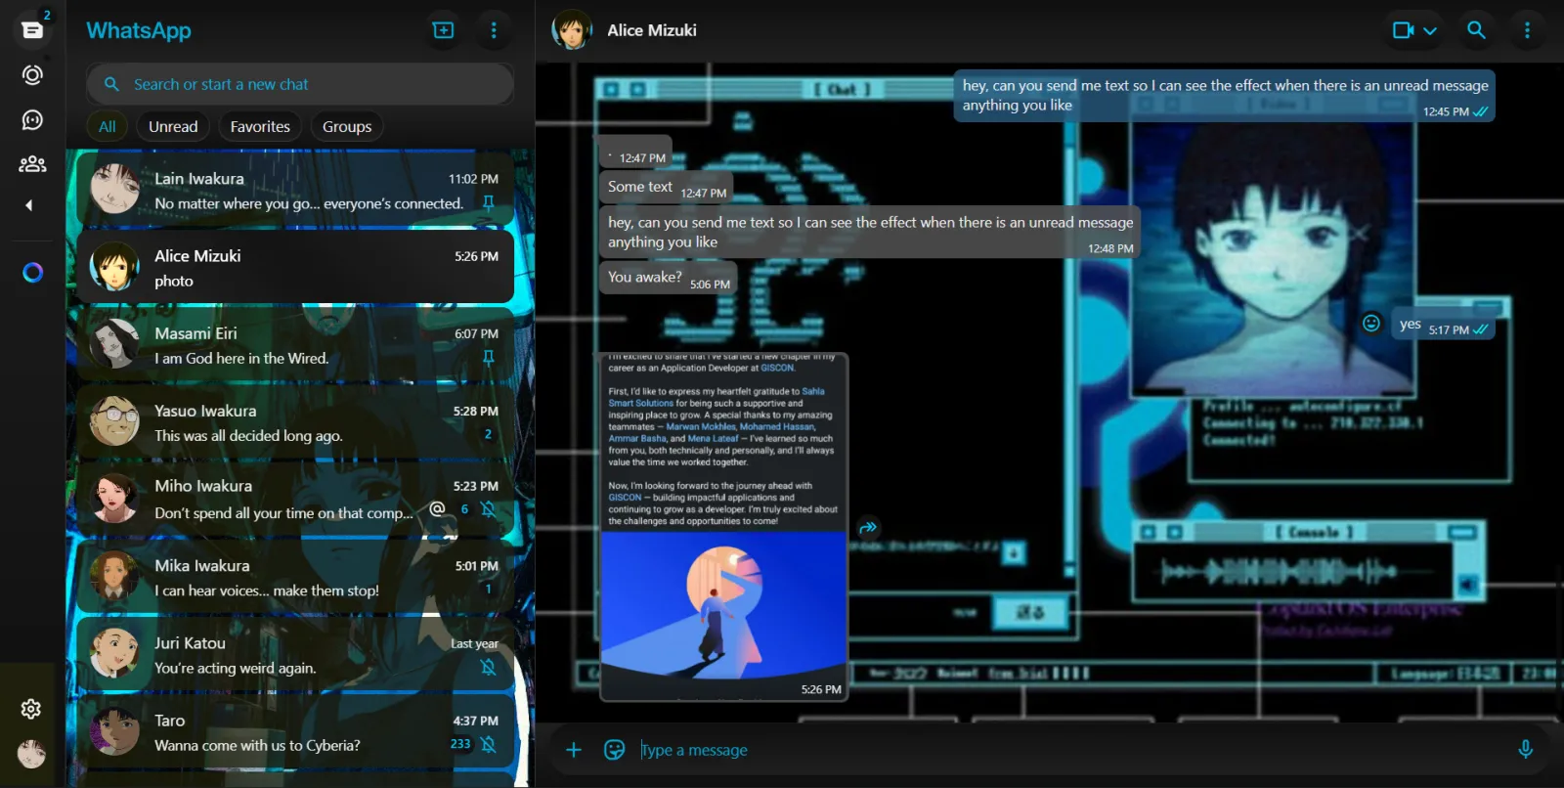Open the Status updates icon

(32, 75)
